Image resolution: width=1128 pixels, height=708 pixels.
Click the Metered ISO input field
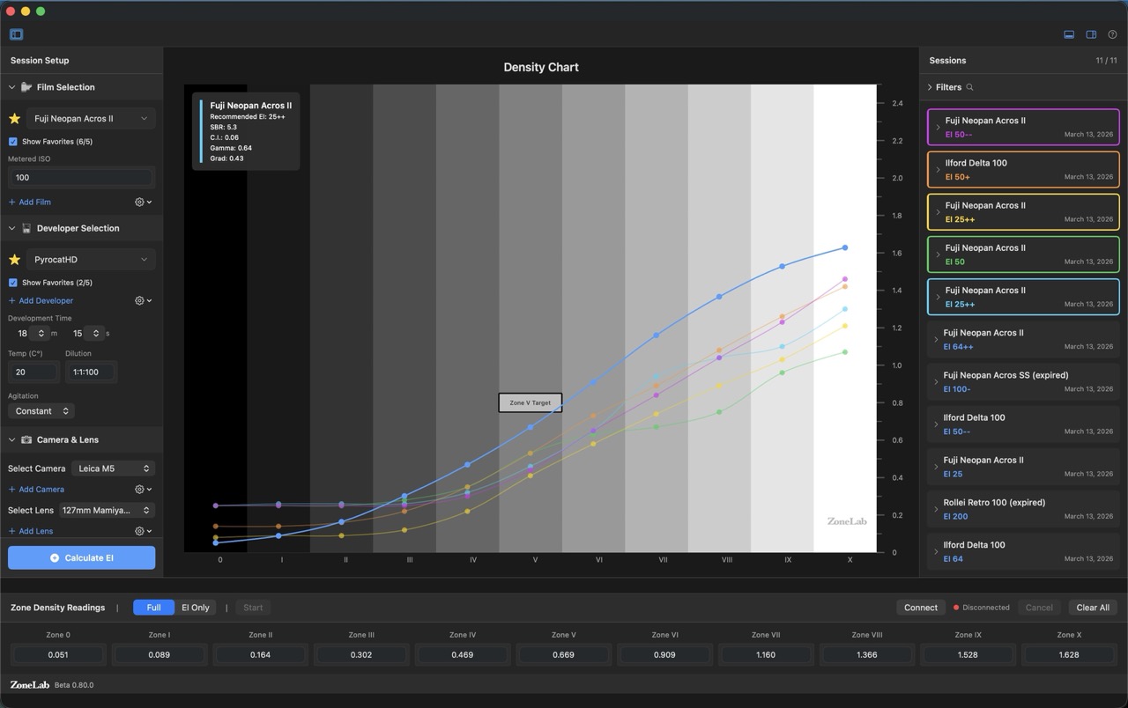(x=81, y=177)
